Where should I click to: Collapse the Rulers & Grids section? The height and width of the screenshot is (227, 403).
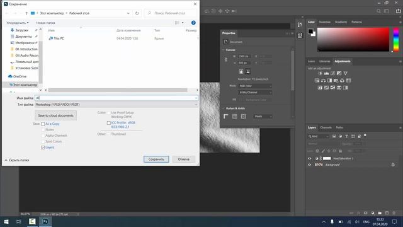[x=223, y=108]
